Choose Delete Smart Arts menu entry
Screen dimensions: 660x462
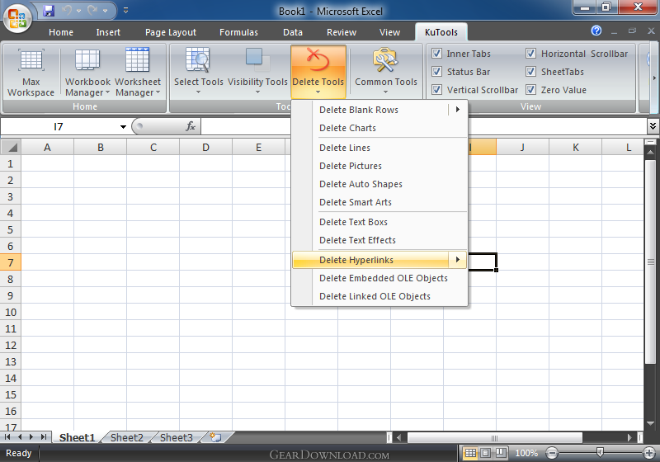pyautogui.click(x=380, y=202)
